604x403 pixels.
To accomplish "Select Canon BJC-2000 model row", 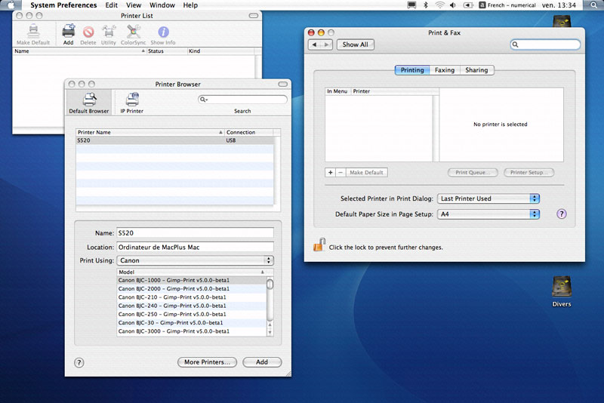I will (x=192, y=289).
